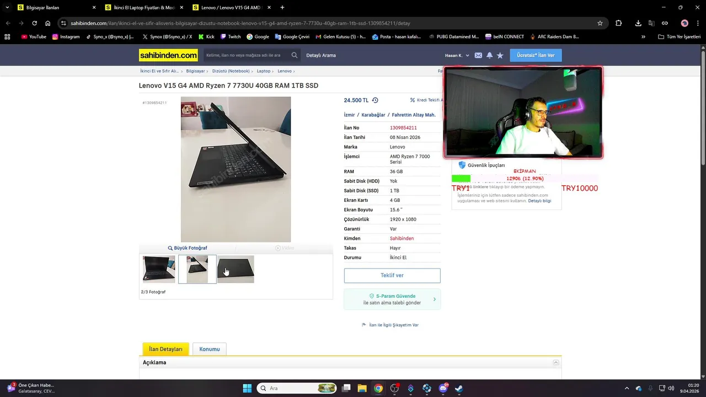This screenshot has width=706, height=397.
Task: Go back to the previous page
Action: (8, 23)
